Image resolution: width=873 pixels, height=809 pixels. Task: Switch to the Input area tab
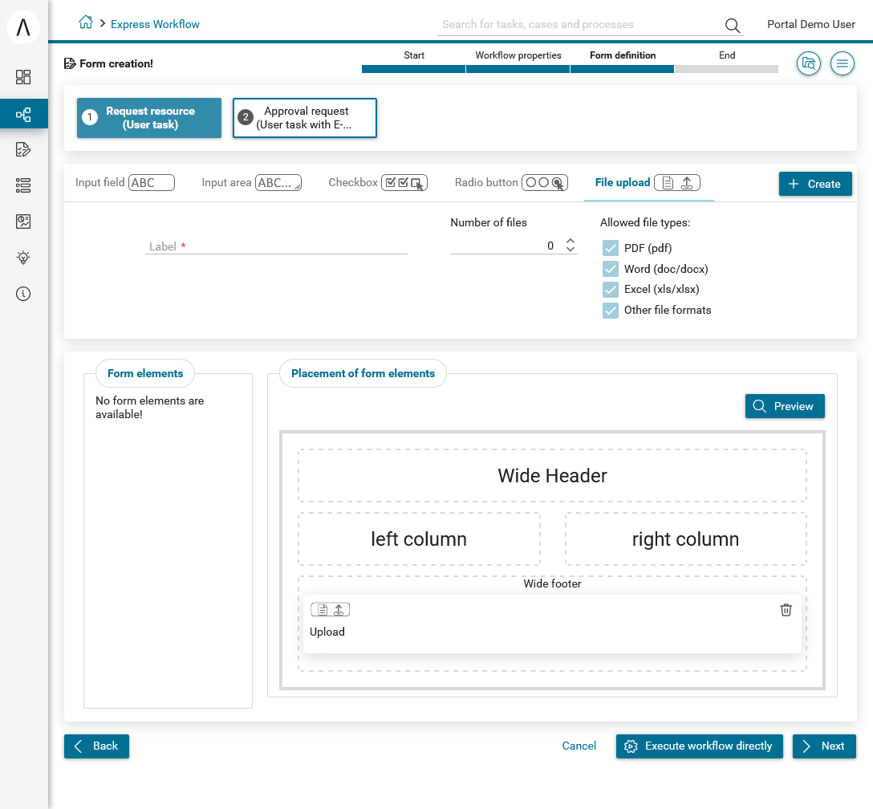251,183
